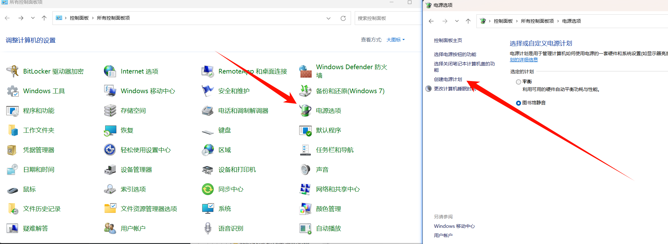
Task: Refresh the Control Panel window
Action: [x=343, y=18]
